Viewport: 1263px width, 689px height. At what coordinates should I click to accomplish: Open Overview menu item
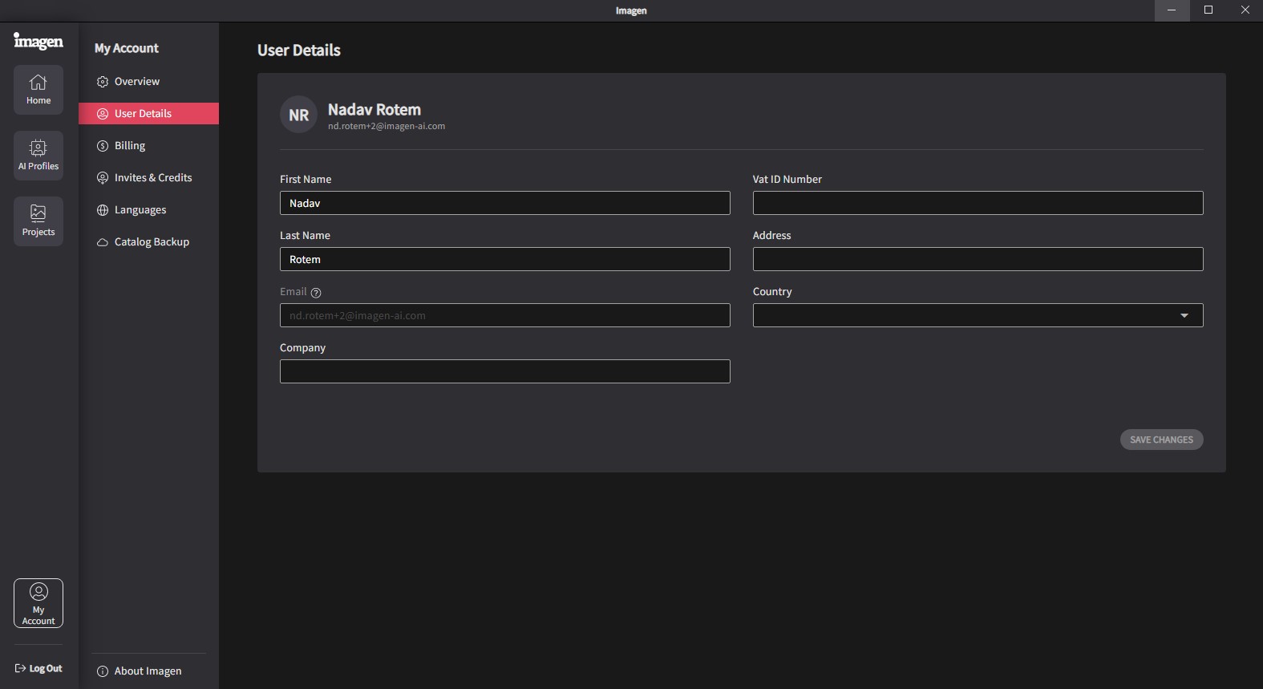click(148, 81)
